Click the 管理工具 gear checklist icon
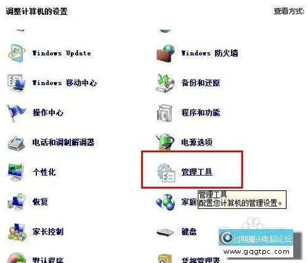Viewport: 308px width, 263px height. pos(166,172)
